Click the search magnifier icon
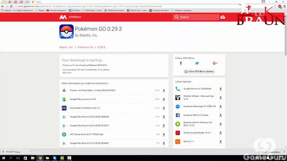 [176, 17]
